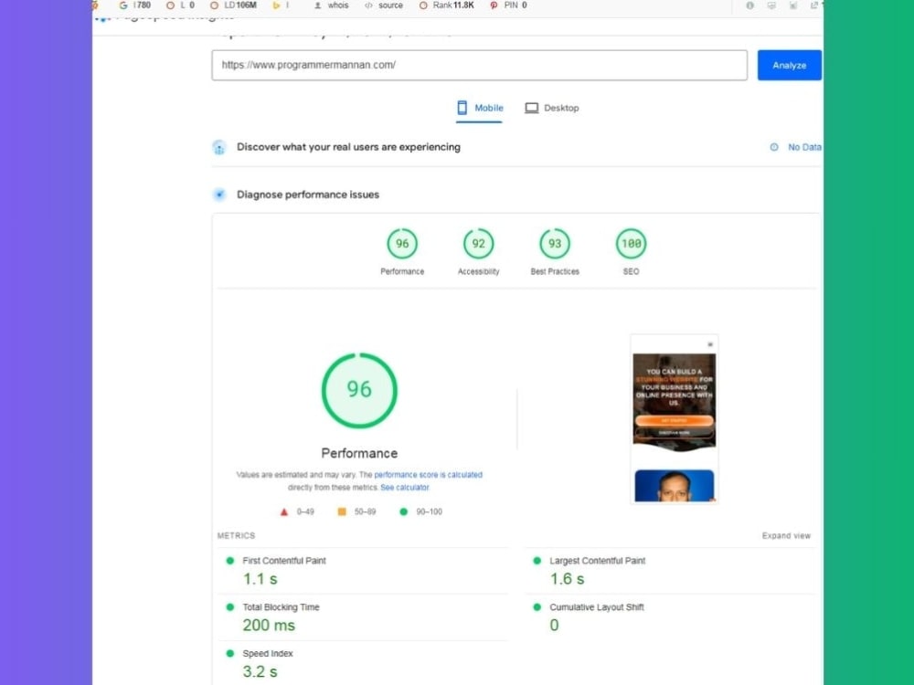This screenshot has height=685, width=914.
Task: Click the Bing icon in toolbar
Action: coord(276,5)
